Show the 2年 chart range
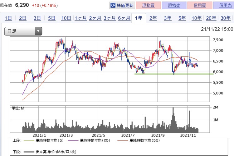 pos(153,18)
